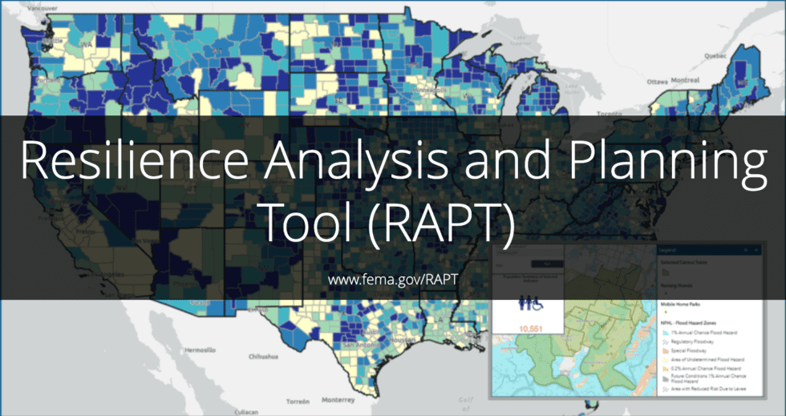Click the 'Legend' panel title
Screen dimensions: 786x416
[x=667, y=249]
